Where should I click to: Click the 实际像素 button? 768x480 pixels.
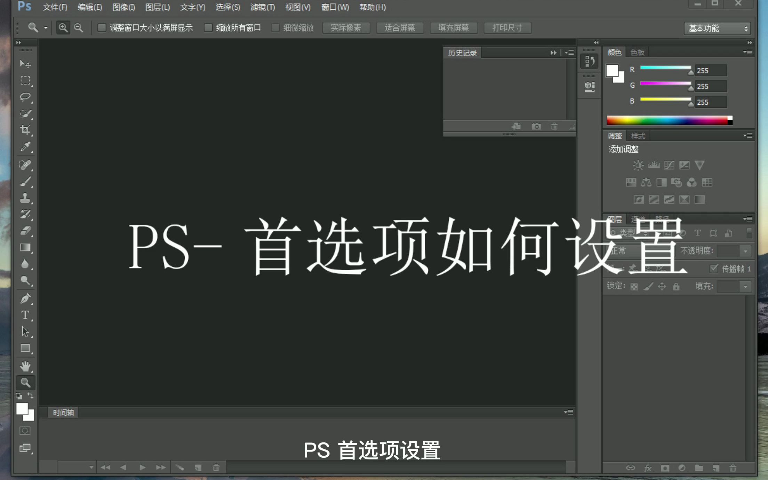pos(346,27)
